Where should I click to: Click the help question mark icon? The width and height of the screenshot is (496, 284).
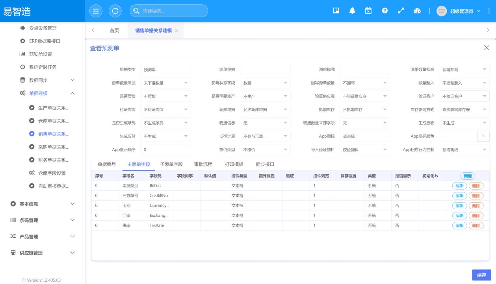[x=385, y=11]
